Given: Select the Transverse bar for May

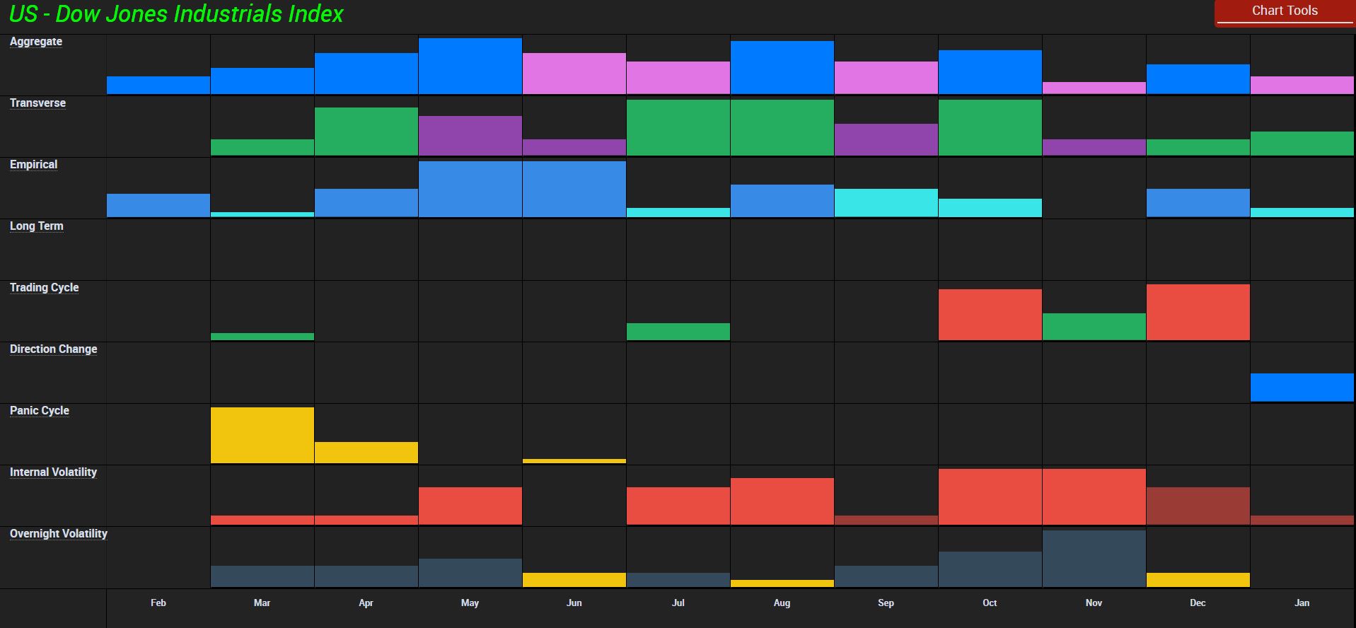Looking at the screenshot, I should coord(470,136).
